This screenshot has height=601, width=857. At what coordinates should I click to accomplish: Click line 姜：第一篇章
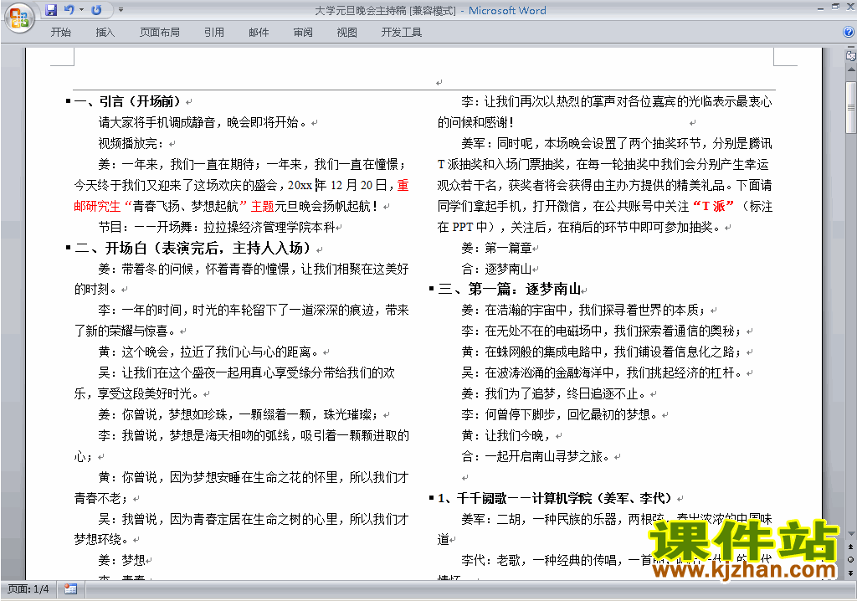(x=497, y=248)
